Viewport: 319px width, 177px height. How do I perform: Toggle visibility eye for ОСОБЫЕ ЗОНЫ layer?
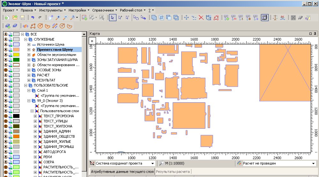click(5, 70)
